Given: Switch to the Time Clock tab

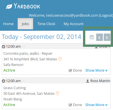Looking at the screenshot, I should pos(46,24).
